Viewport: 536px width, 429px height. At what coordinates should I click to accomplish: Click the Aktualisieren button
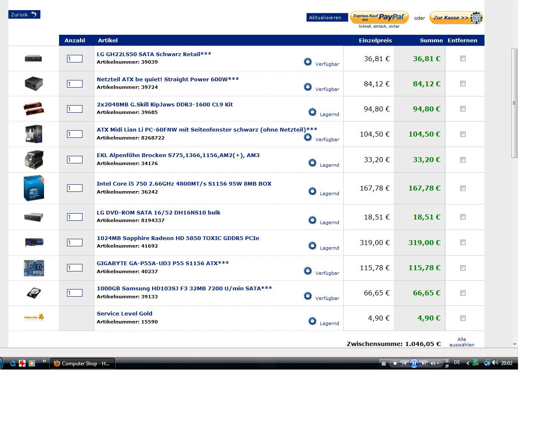tap(327, 18)
